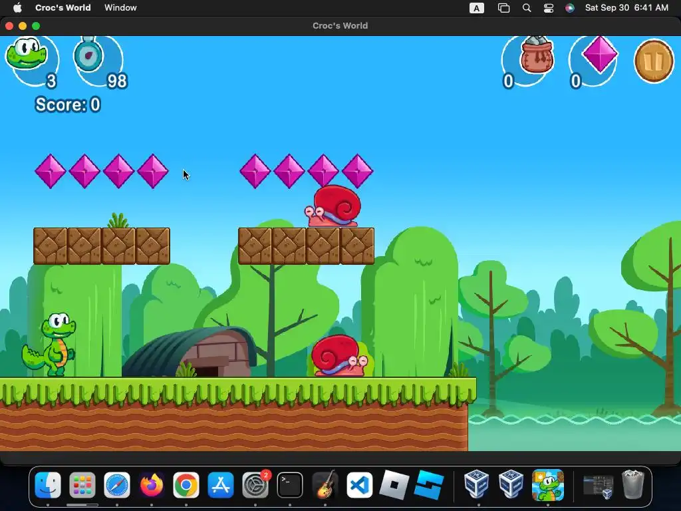Open the Window menu

point(120,8)
